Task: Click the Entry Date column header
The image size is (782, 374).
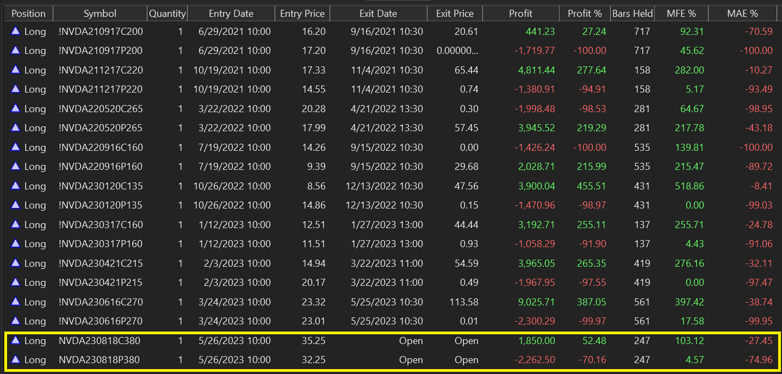Action: (x=231, y=14)
